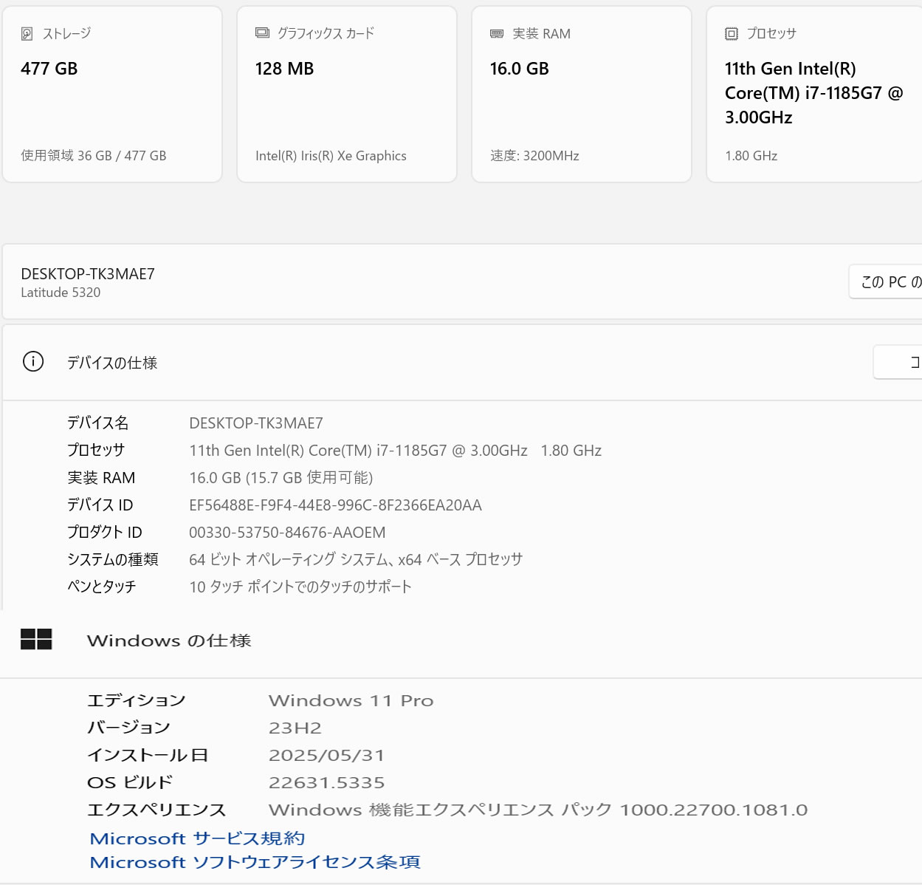Click the device specifications info icon

(33, 361)
